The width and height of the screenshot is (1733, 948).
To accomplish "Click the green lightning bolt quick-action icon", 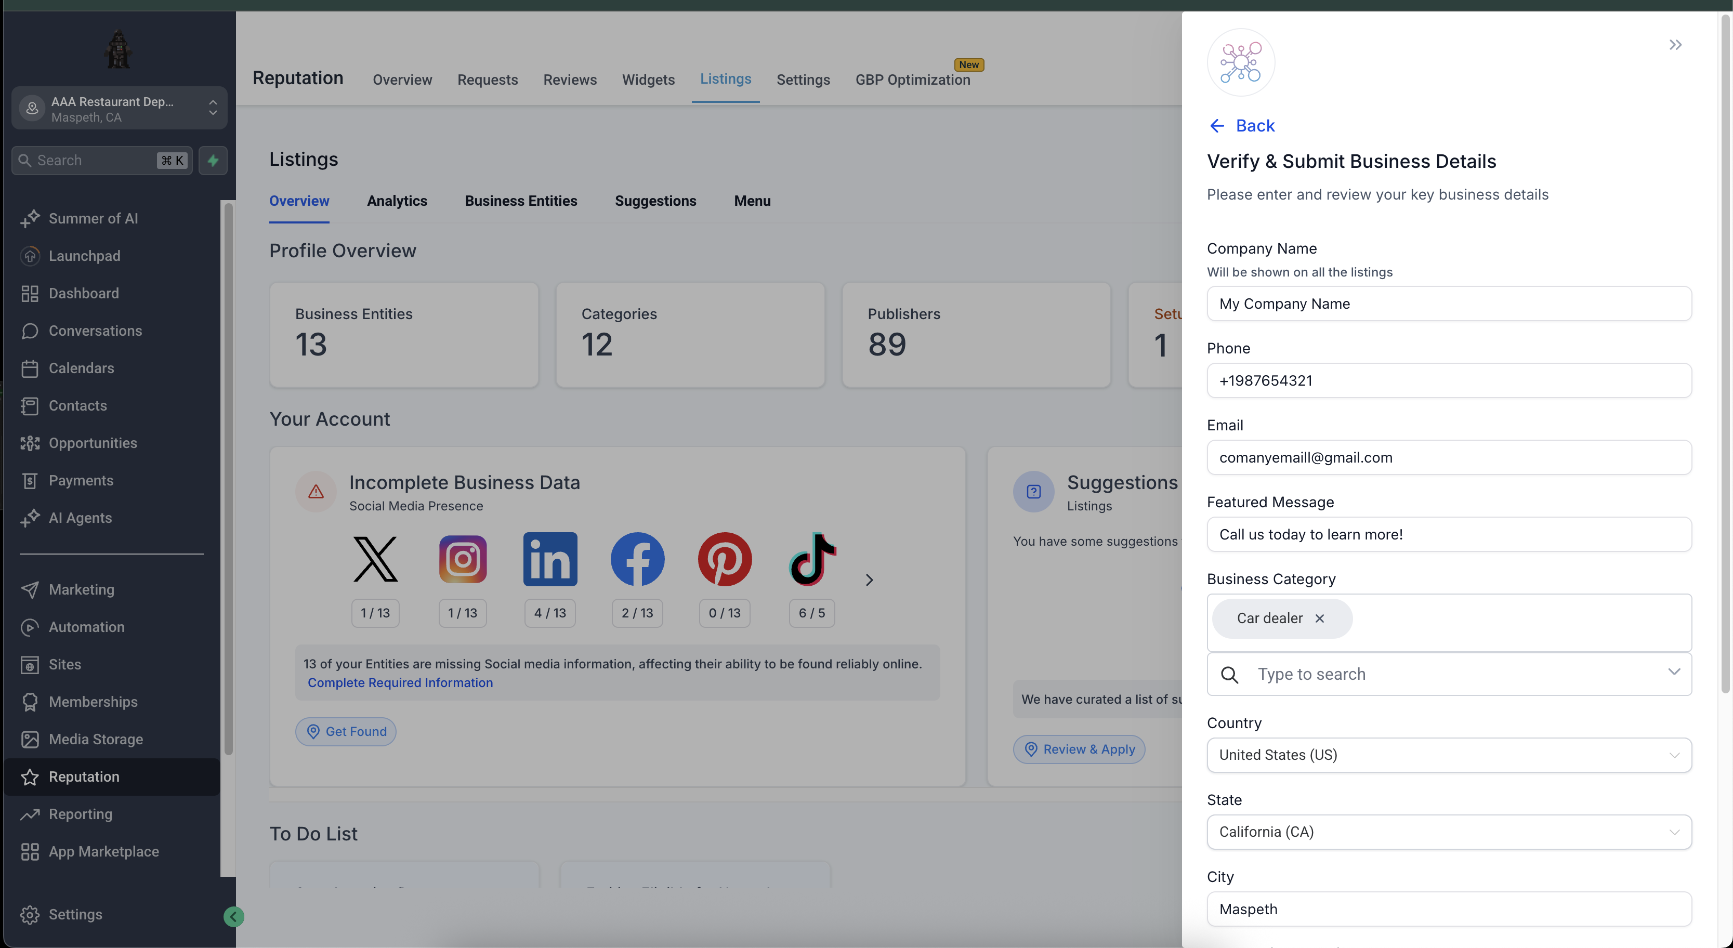I will point(213,160).
